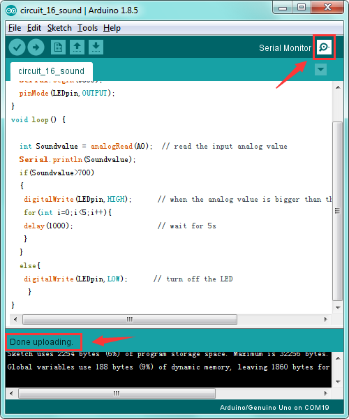Click the '// wait for 5s' comment
Viewport: 349px width, 419px height.
pos(186,226)
